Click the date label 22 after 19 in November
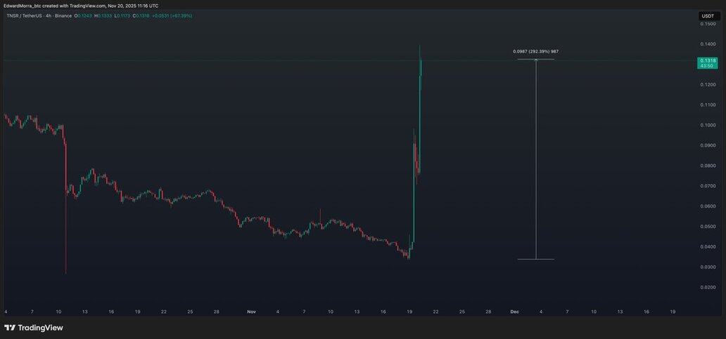This screenshot has height=339, width=726. 435,311
